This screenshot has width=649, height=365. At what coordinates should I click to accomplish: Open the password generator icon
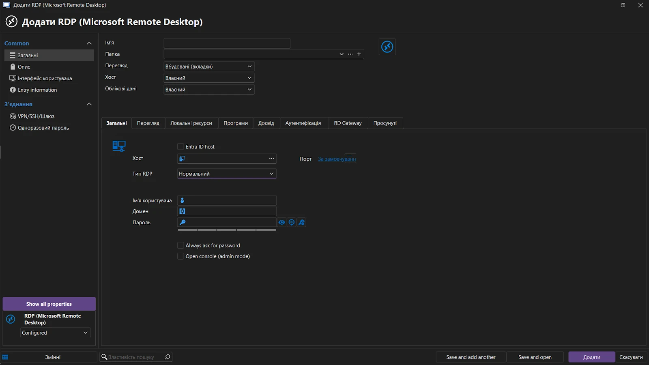[292, 222]
